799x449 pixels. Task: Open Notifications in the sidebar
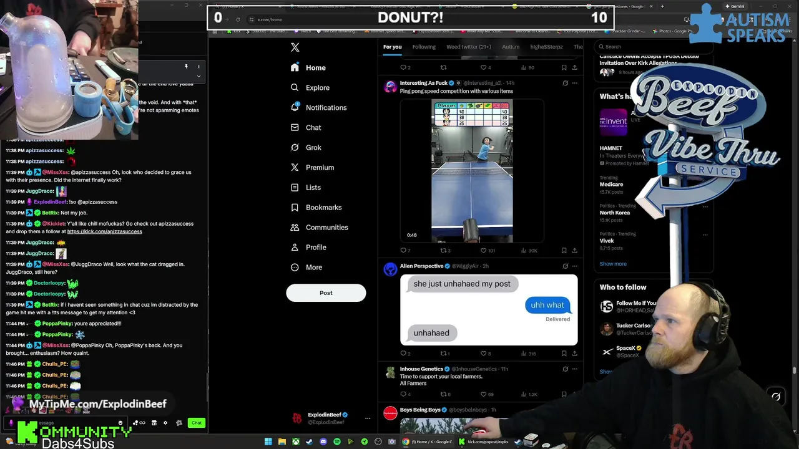[318, 107]
